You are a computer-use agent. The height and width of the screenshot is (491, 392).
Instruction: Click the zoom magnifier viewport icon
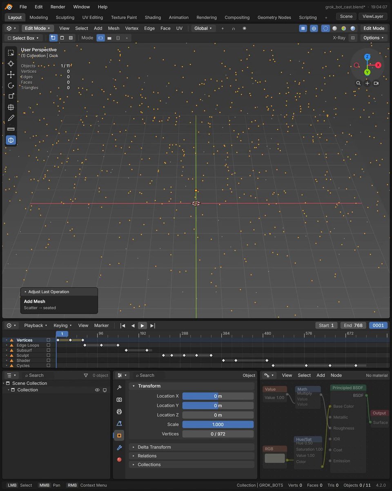358,83
